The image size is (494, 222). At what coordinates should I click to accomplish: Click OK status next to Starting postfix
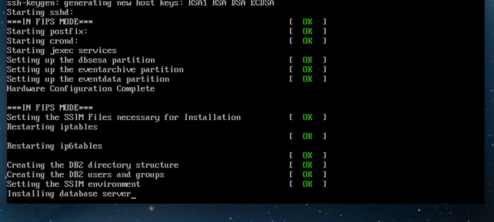click(x=308, y=31)
